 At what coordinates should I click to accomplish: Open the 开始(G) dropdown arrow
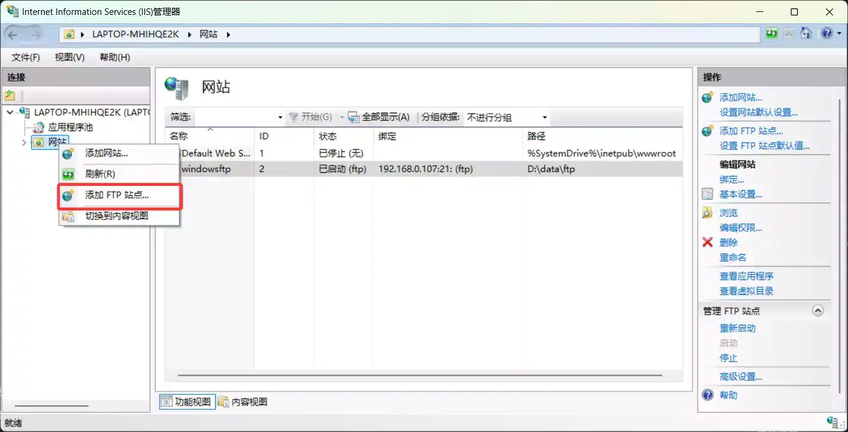(x=342, y=117)
